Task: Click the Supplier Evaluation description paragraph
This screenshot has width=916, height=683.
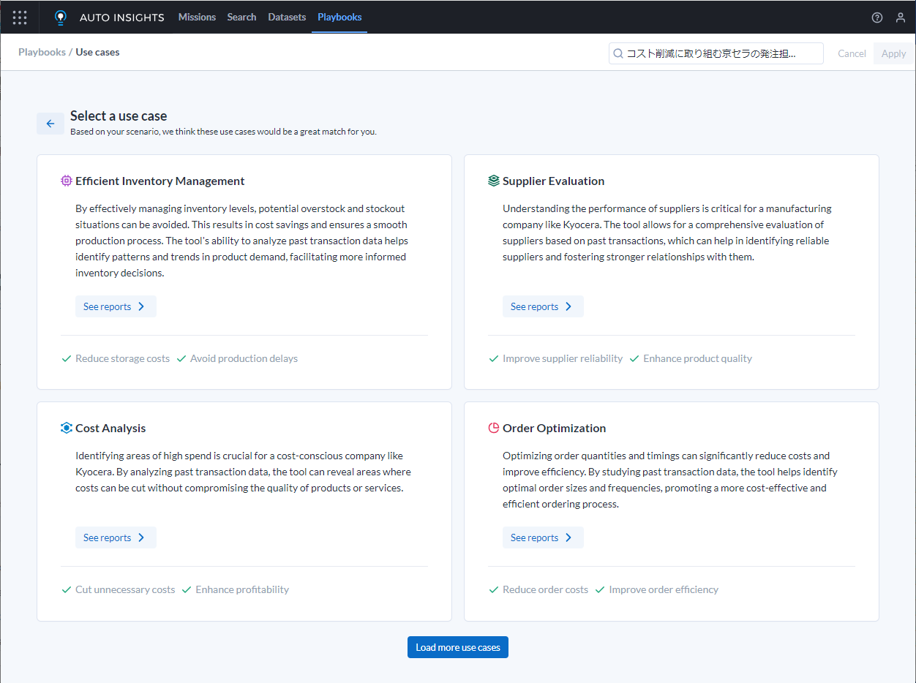Action: pyautogui.click(x=667, y=233)
